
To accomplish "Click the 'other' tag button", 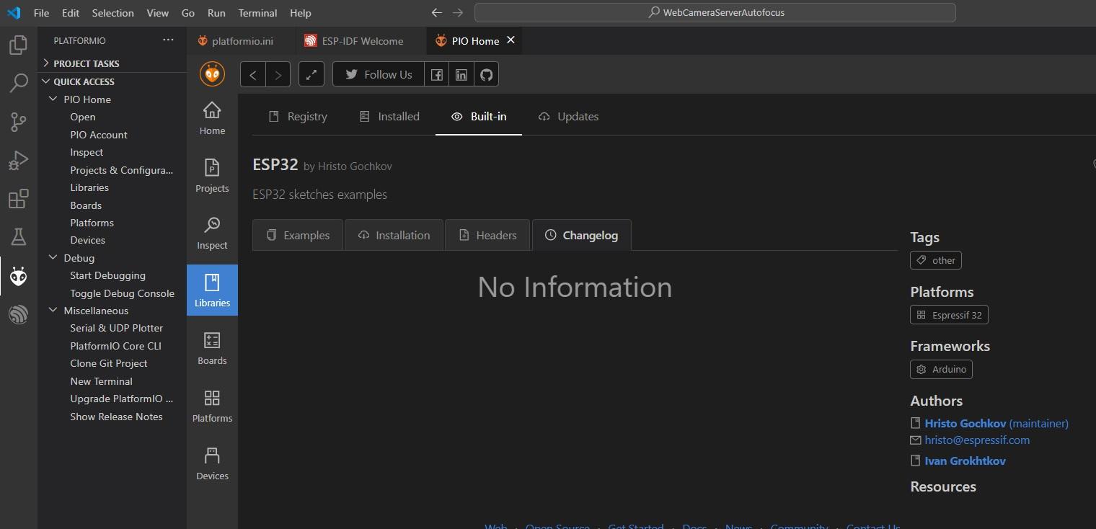I will pyautogui.click(x=936, y=260).
